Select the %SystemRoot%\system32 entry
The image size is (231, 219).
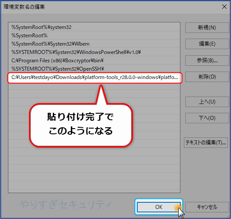[x=94, y=27]
